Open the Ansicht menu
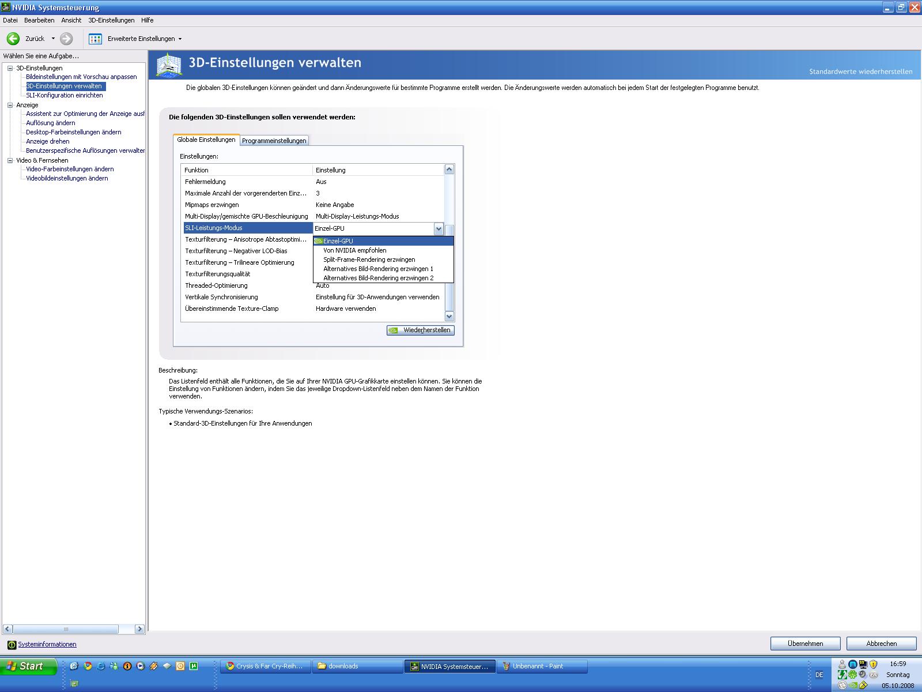922x692 pixels. tap(71, 20)
